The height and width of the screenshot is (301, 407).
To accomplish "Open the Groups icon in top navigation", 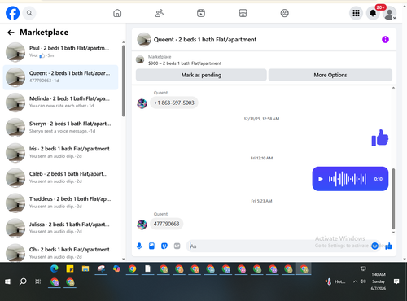I will 284,13.
